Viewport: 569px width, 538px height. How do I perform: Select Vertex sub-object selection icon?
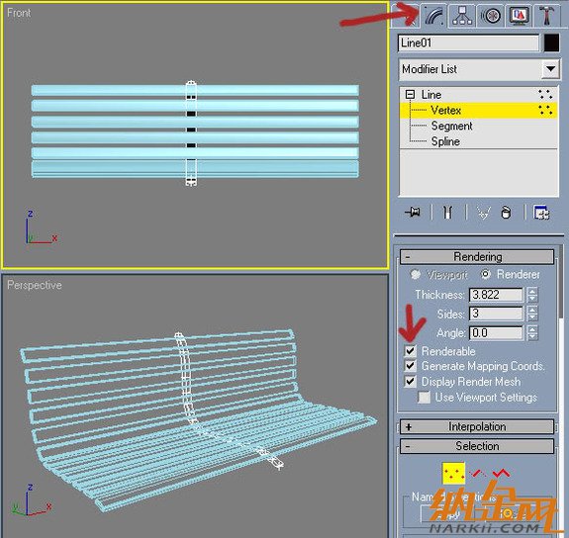(x=453, y=473)
